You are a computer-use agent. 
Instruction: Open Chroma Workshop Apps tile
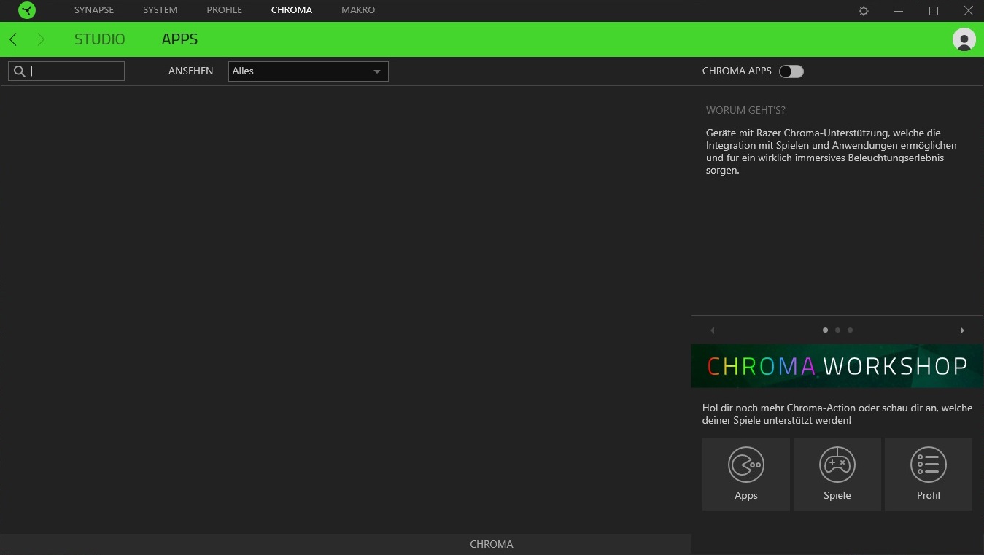[x=746, y=474]
